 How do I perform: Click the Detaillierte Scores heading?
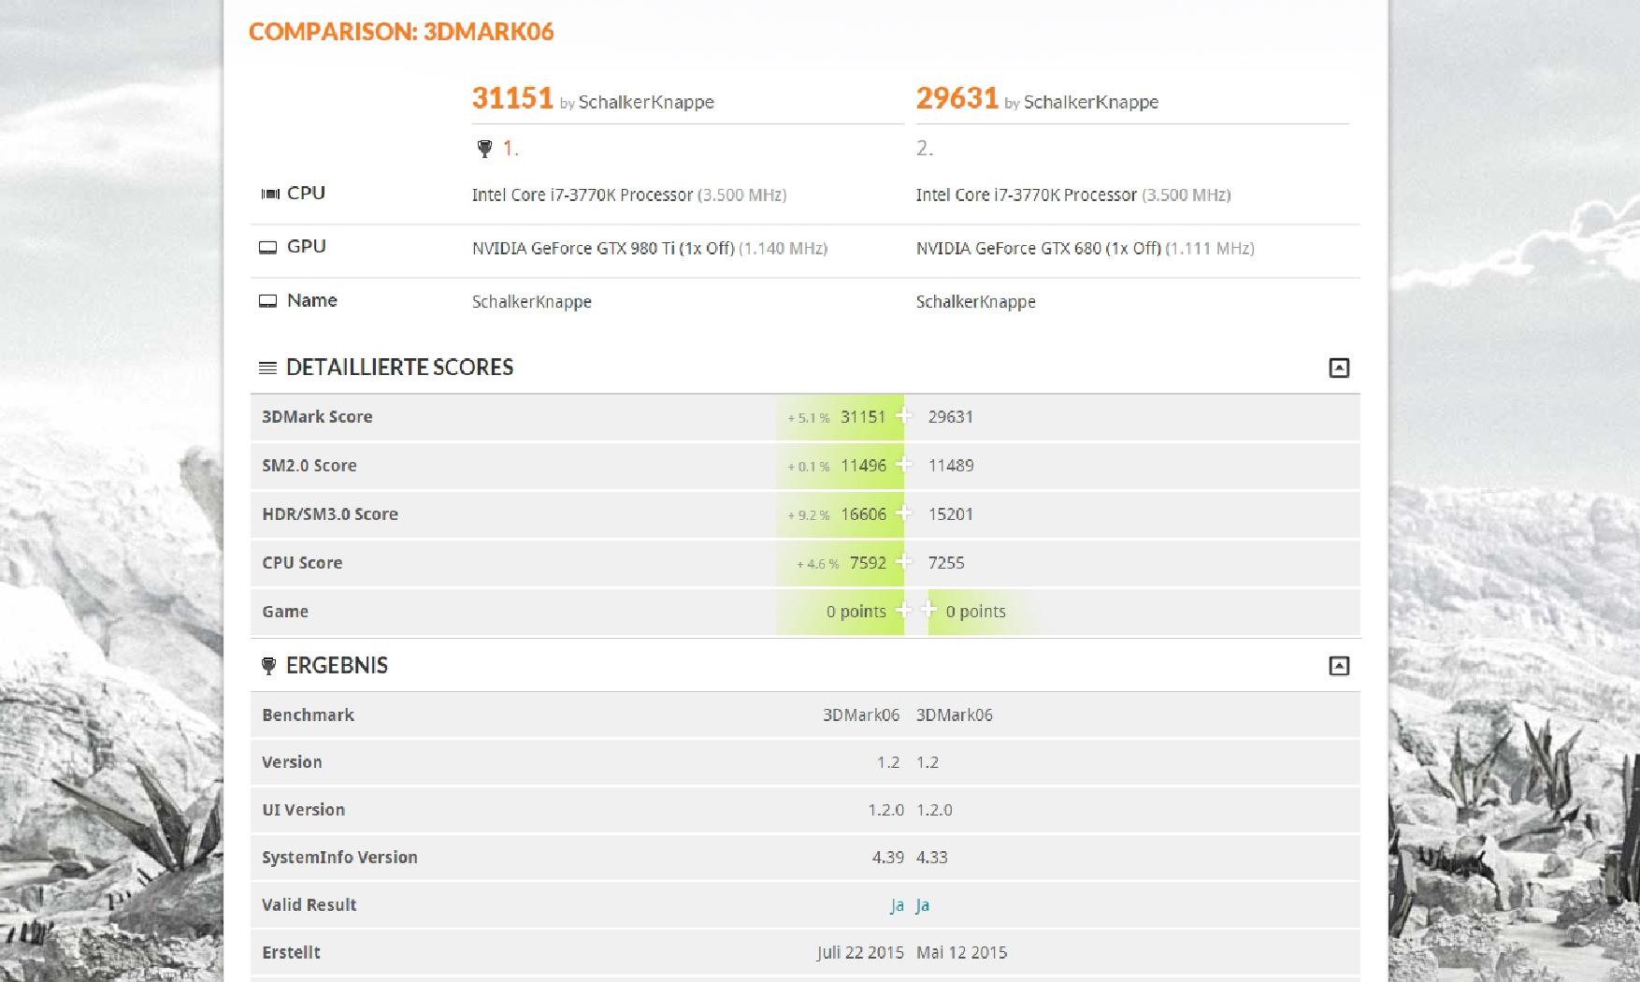point(400,368)
